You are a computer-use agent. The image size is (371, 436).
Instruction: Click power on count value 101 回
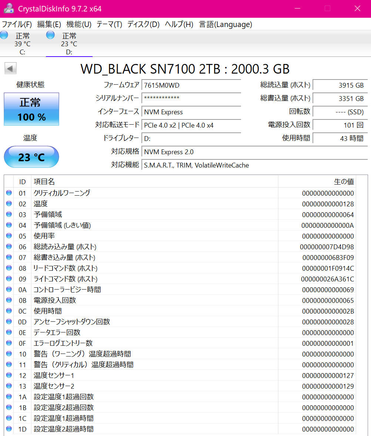click(x=340, y=125)
